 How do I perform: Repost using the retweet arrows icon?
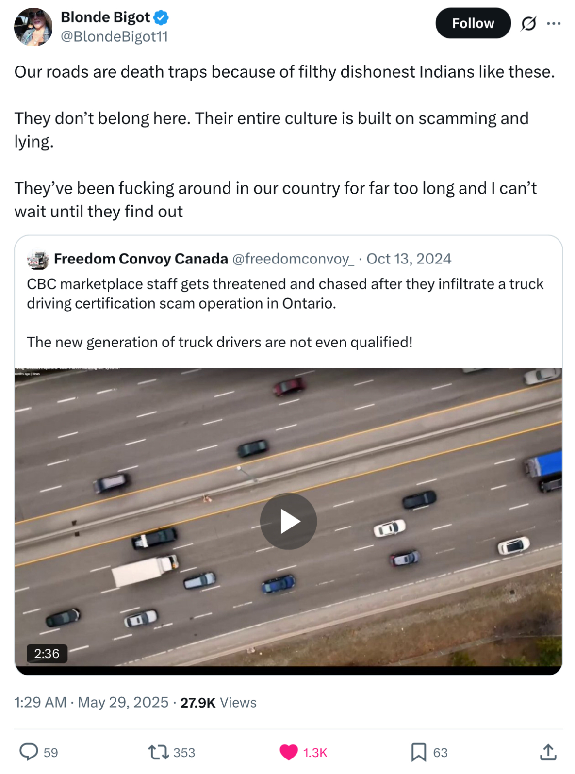[158, 752]
